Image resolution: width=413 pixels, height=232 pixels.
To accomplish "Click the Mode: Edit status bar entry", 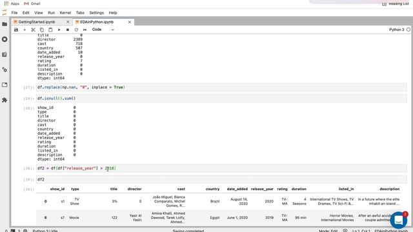I will (328, 231).
